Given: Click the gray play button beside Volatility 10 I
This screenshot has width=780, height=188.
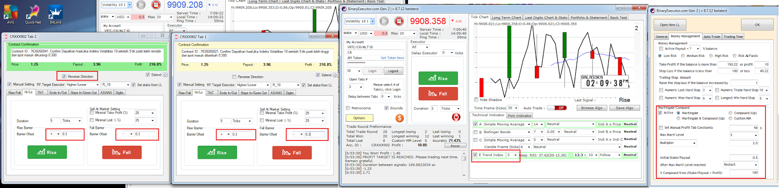Looking at the screenshot, I should tap(384, 21).
